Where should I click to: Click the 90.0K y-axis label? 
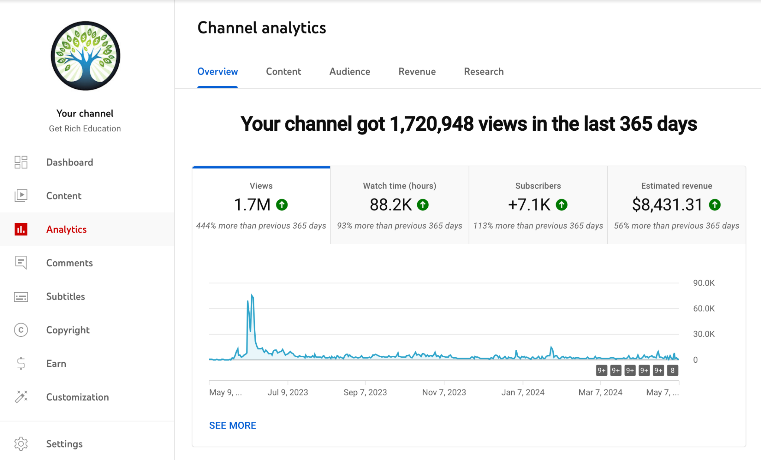coord(704,283)
